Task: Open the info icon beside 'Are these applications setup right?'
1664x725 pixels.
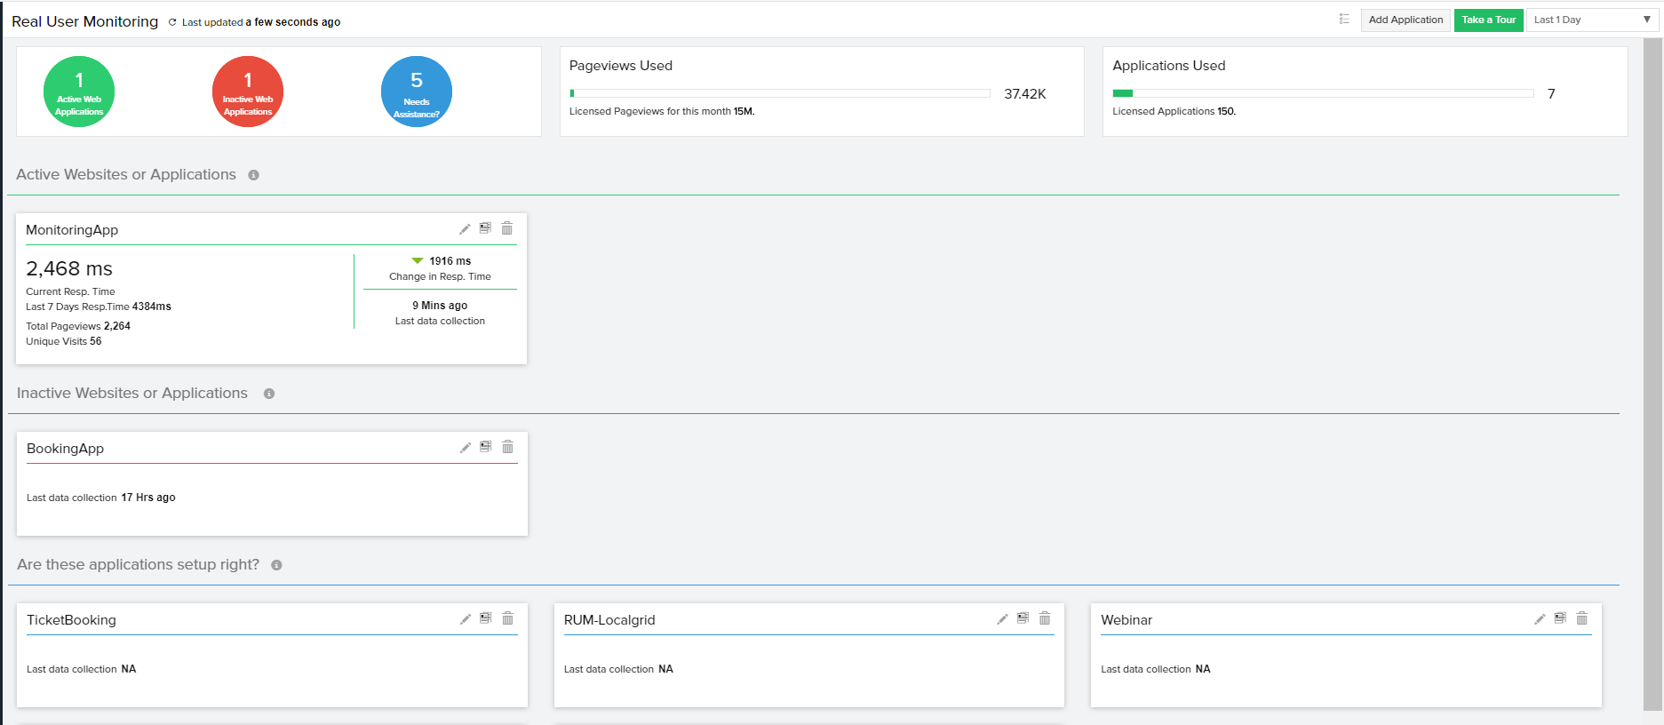Action: pos(277,565)
